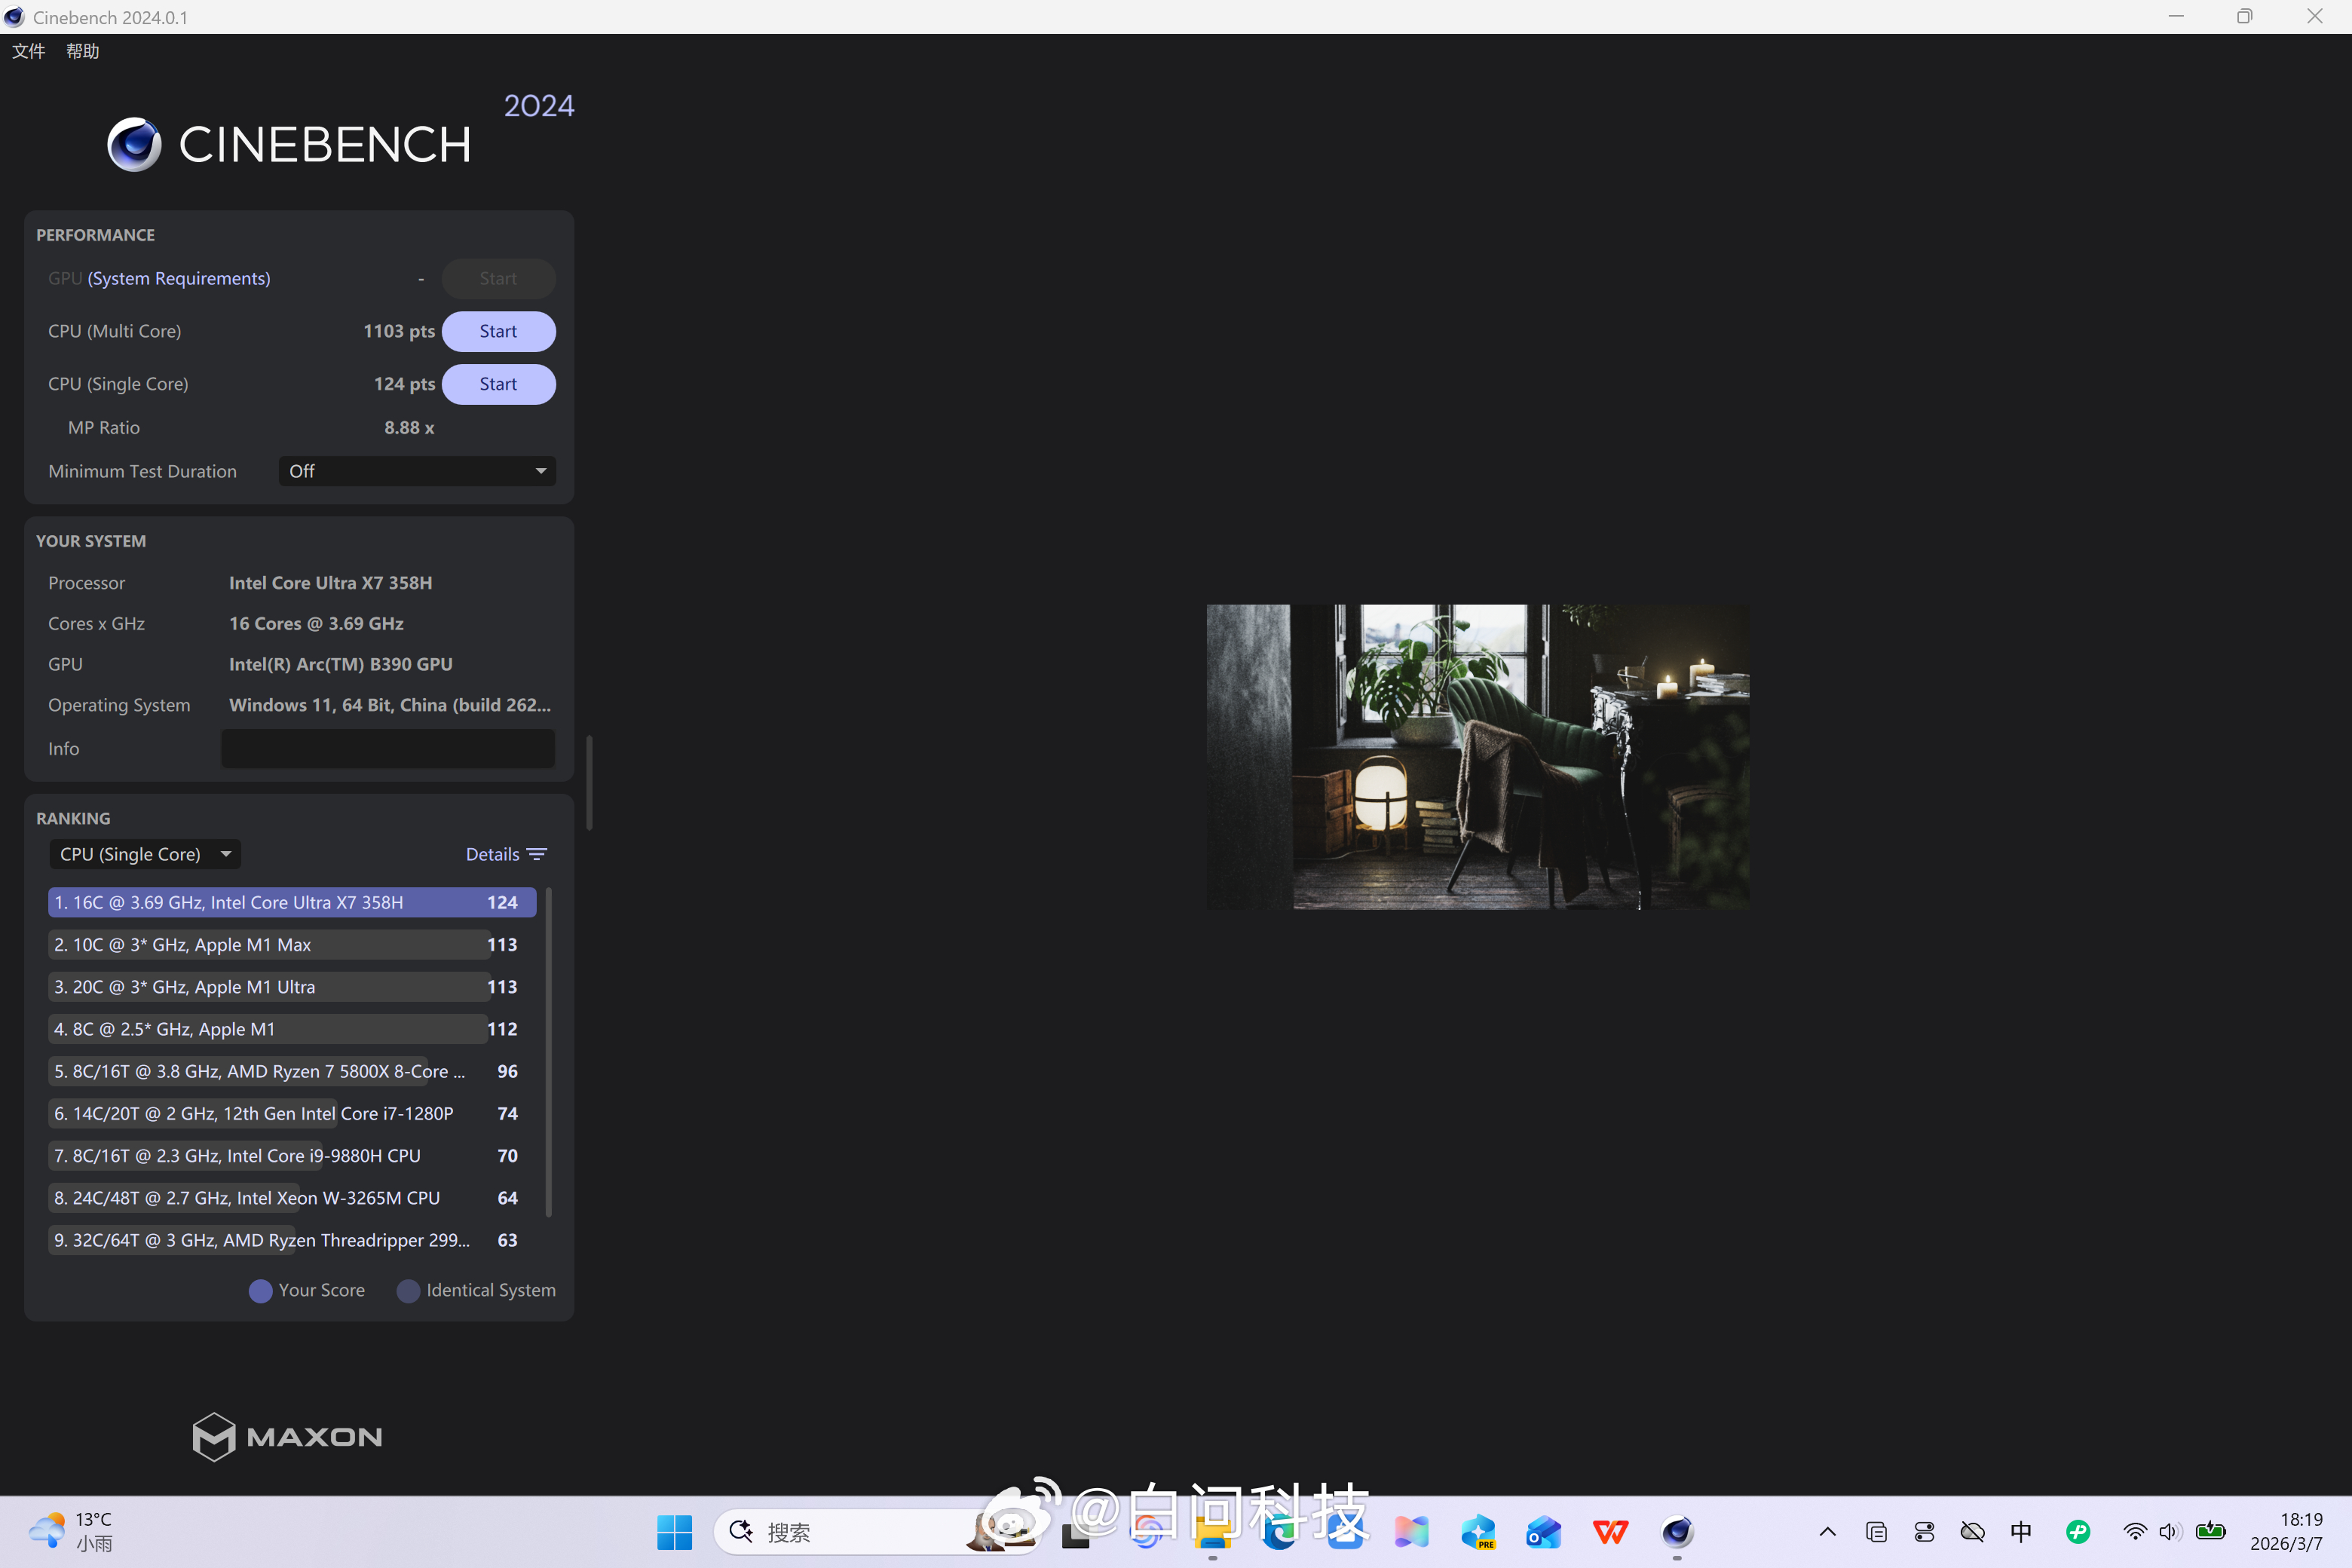2352x1568 pixels.
Task: Click the ranking list vertical scrollbar
Action: [549, 1050]
